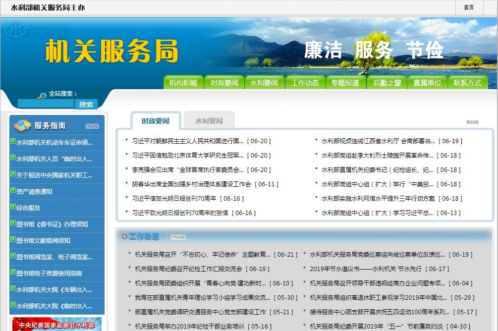Focus the site search input field
498x331 pixels.
pos(46,104)
